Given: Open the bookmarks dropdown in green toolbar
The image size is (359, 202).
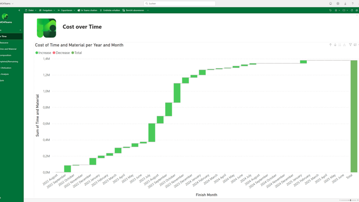Looking at the screenshot, I should (x=337, y=10).
